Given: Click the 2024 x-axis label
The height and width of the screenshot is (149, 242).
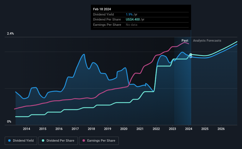Looking at the screenshot, I should coord(189,129).
